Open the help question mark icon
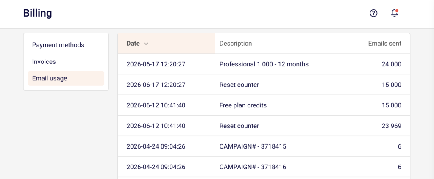The image size is (434, 179). tap(373, 13)
